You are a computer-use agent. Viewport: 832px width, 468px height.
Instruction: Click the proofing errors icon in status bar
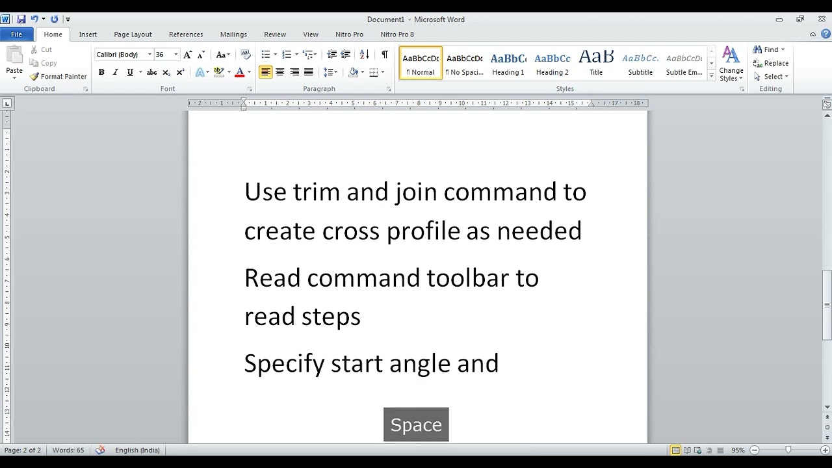click(x=100, y=450)
